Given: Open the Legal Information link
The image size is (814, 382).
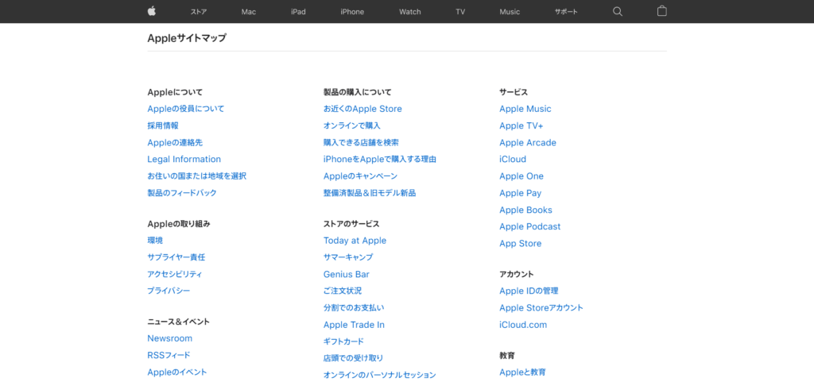Looking at the screenshot, I should pos(184,159).
